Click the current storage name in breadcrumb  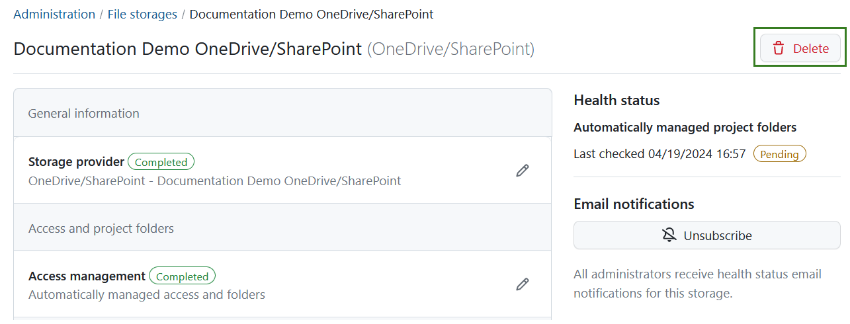(x=312, y=14)
